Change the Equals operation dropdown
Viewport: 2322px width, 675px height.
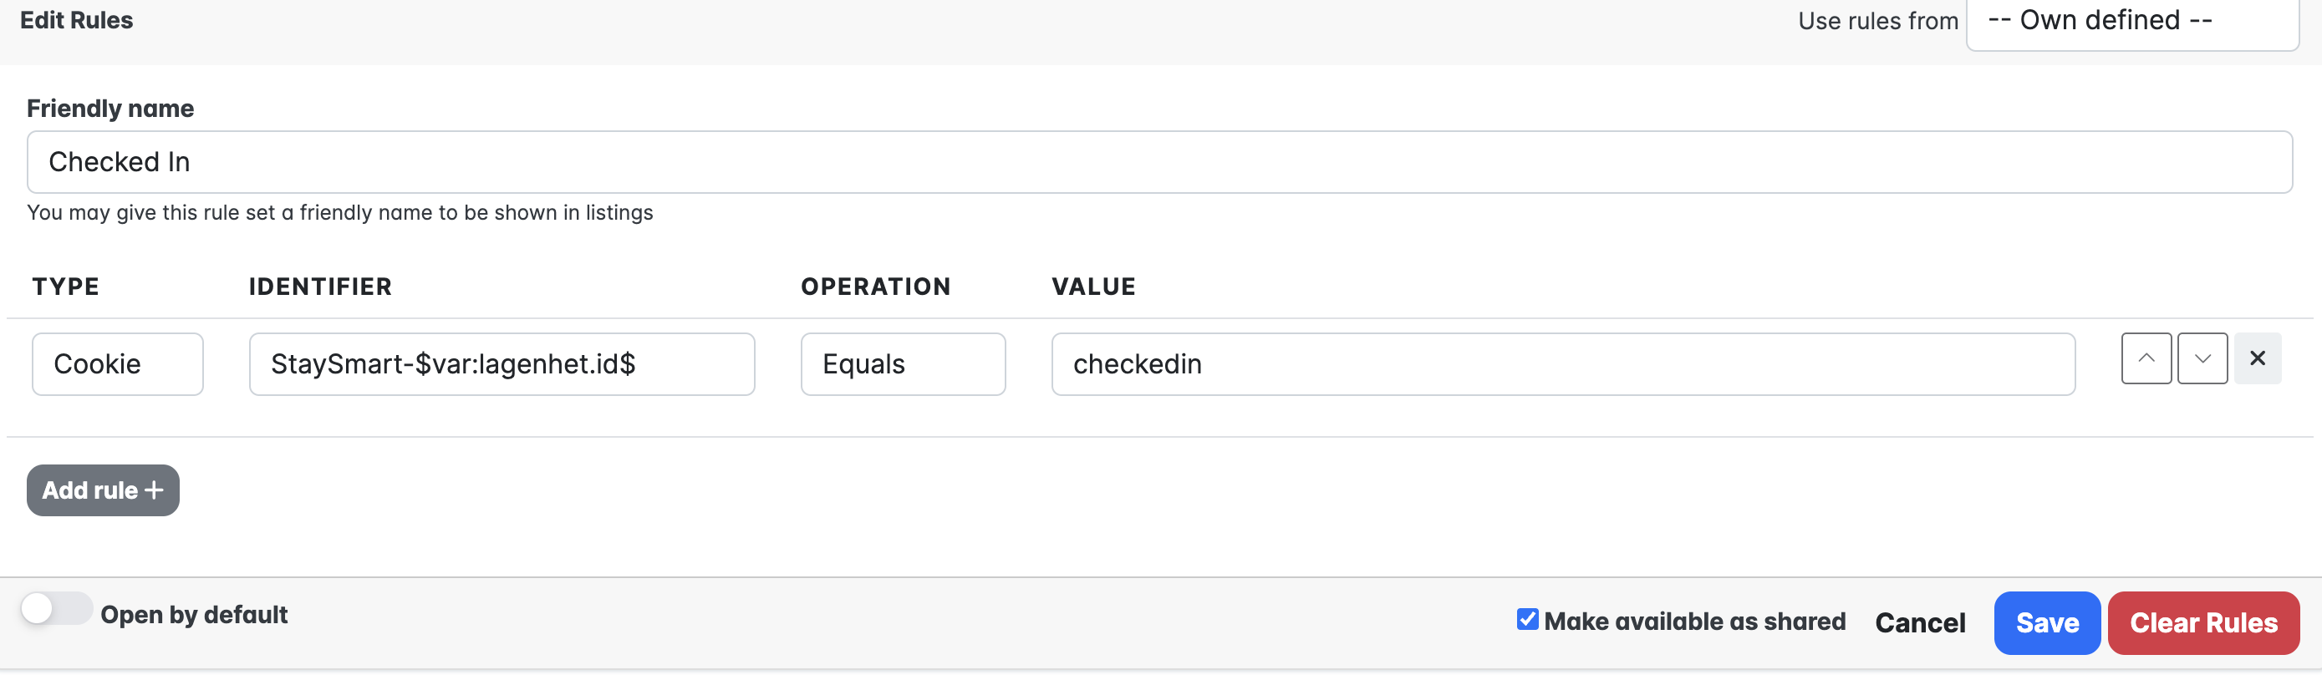(x=902, y=364)
